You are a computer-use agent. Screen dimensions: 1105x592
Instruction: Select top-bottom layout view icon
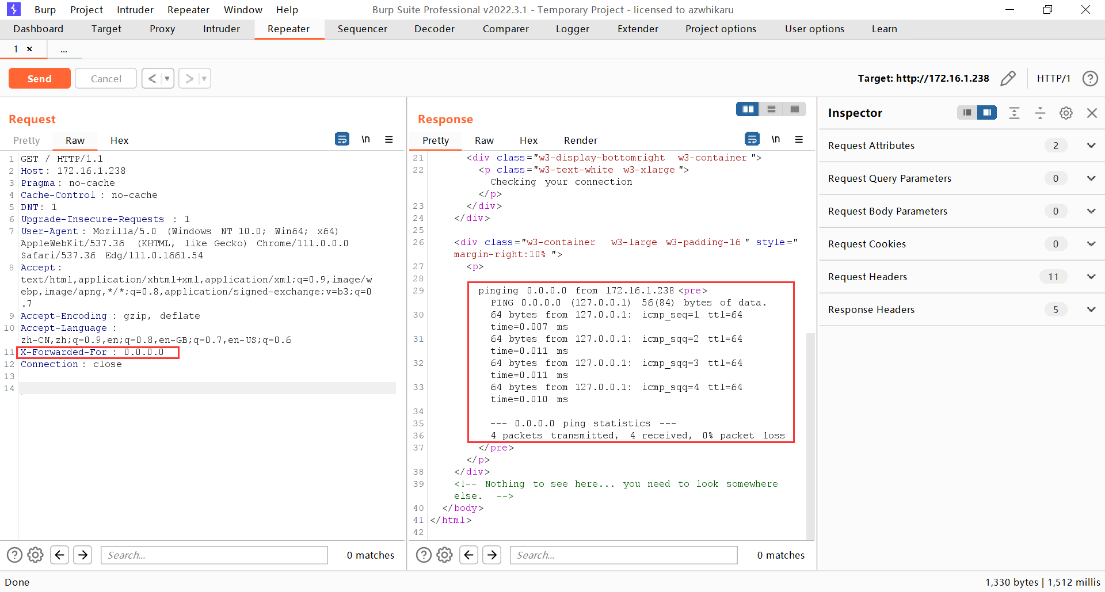pos(771,109)
